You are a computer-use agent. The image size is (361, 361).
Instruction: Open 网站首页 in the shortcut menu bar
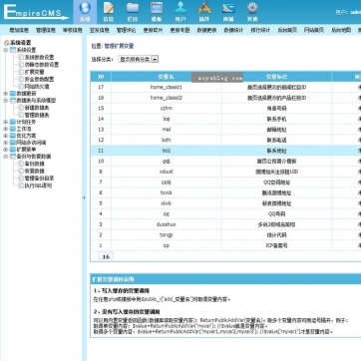(x=314, y=30)
